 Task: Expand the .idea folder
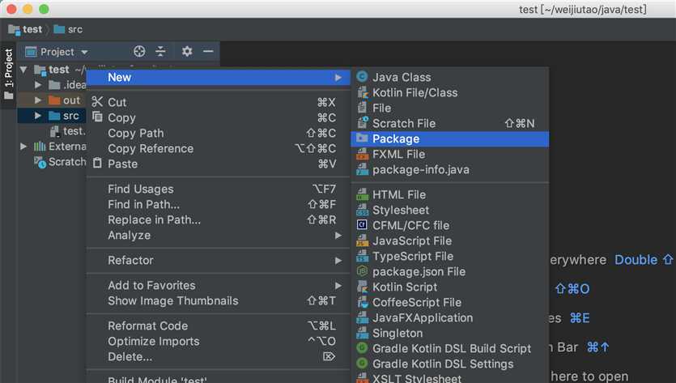pyautogui.click(x=38, y=85)
